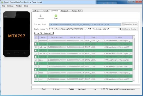Switch to the Welcome tab
Viewport: 143px width, 96px height.
[36, 11]
